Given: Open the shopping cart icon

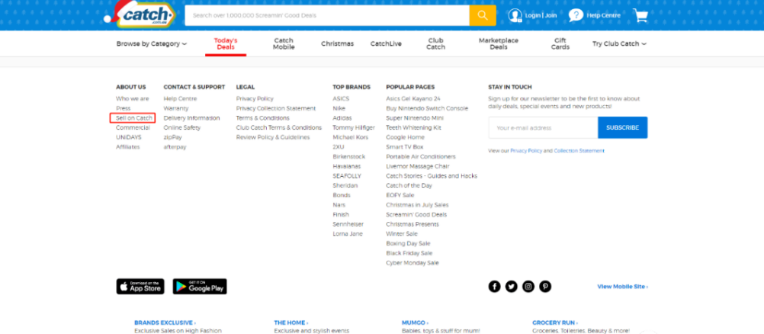Looking at the screenshot, I should [640, 15].
